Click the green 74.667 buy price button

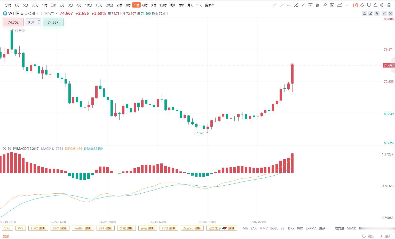tap(53, 22)
